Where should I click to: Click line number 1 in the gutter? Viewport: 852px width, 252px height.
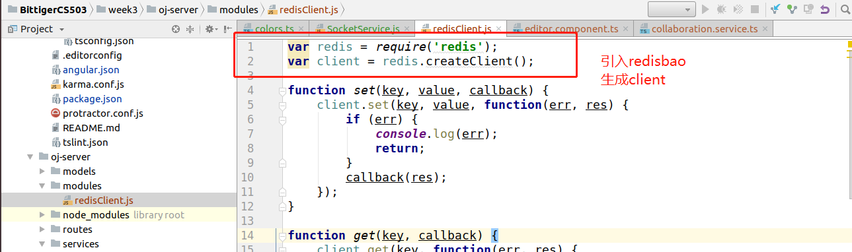click(x=251, y=47)
